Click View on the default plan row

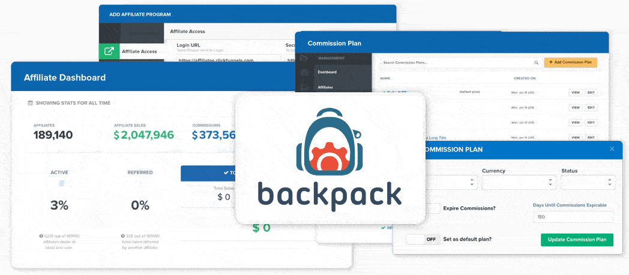click(x=575, y=93)
